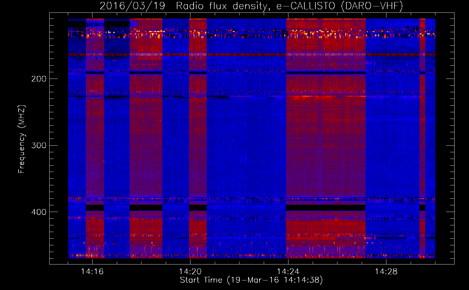469x290 pixels.
Task: Click the 14:24 time tick label
Action: point(288,272)
